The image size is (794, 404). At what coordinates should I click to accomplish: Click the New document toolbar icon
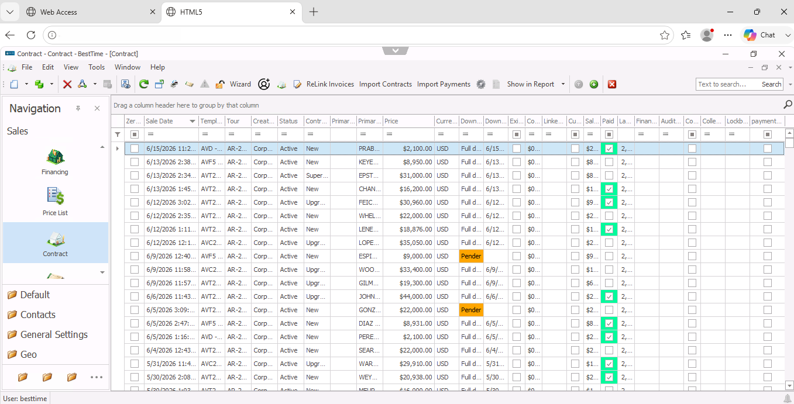pos(15,84)
